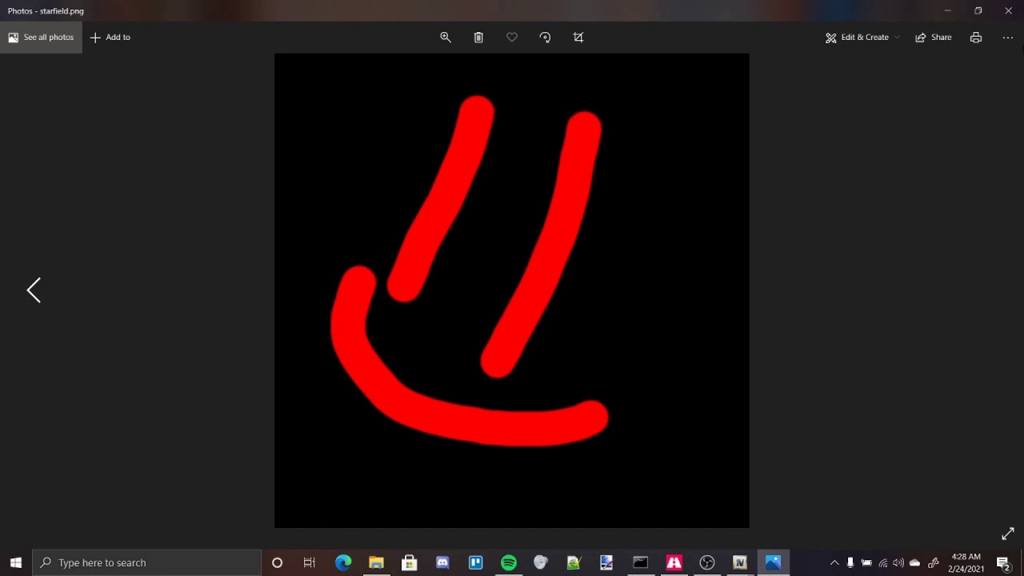Launch Microsoft Edge from taskbar
Screen dimensions: 1024x576
click(x=343, y=562)
